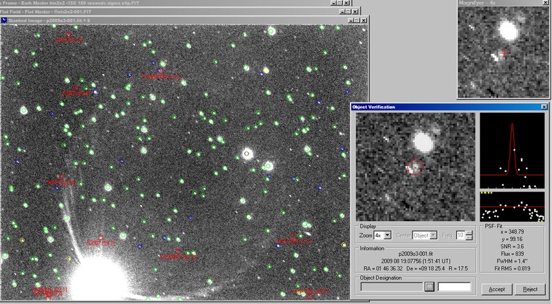Close the Object Verification dialog
Image resolution: width=552 pixels, height=304 pixels.
(x=544, y=107)
